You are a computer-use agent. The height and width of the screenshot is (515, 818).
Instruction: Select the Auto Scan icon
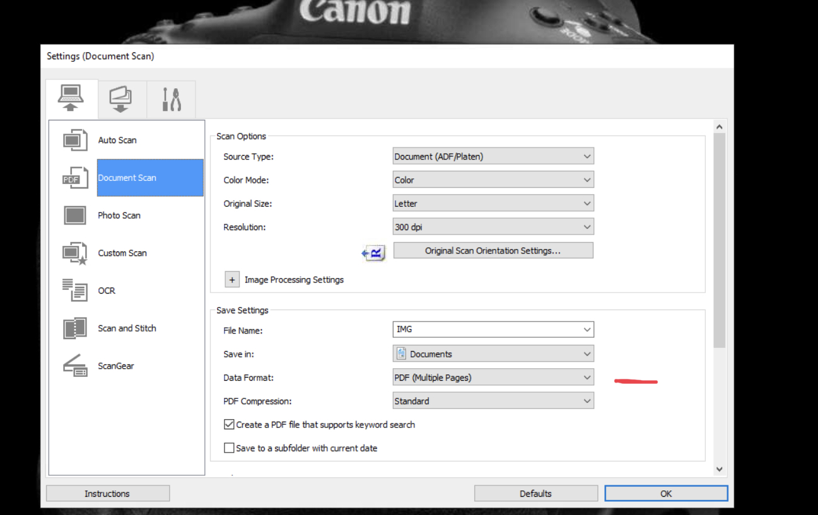pos(75,140)
